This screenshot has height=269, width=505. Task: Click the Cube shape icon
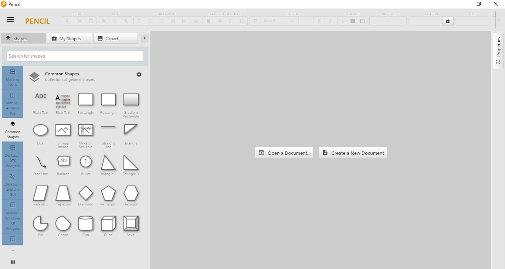(x=108, y=224)
